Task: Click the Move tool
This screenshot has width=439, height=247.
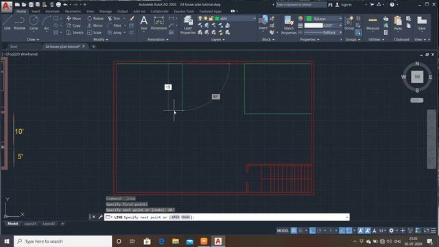Action: tap(74, 19)
